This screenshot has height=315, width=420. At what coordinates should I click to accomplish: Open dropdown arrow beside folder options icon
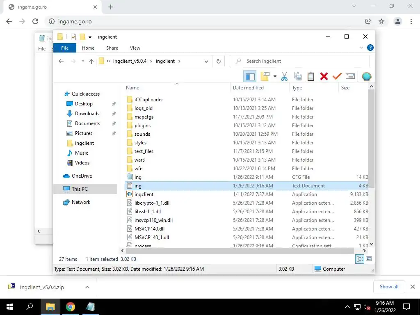275,77
